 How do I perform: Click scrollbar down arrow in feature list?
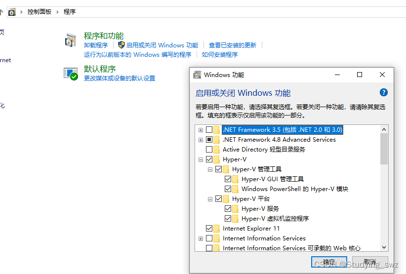384,247
